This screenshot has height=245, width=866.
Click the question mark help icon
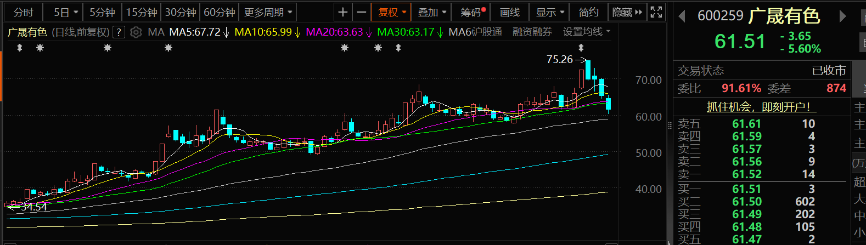click(119, 32)
